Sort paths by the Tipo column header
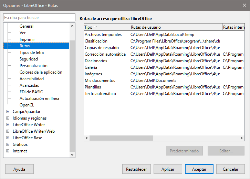 pyautogui.click(x=107, y=27)
